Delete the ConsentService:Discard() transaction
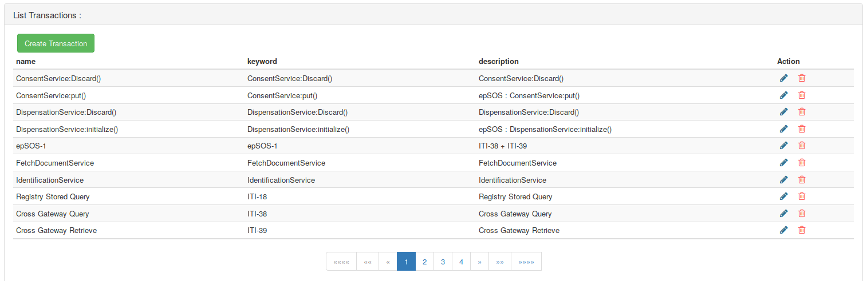 (802, 78)
